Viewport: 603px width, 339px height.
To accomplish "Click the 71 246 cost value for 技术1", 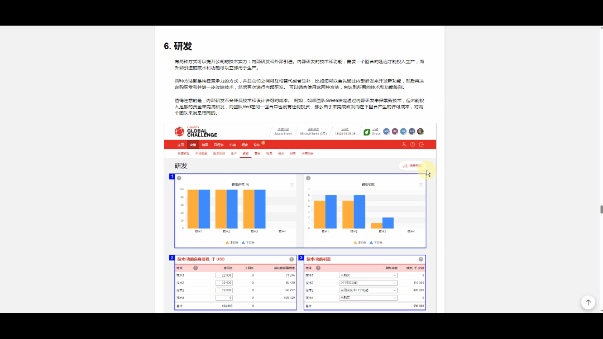I will 290,275.
